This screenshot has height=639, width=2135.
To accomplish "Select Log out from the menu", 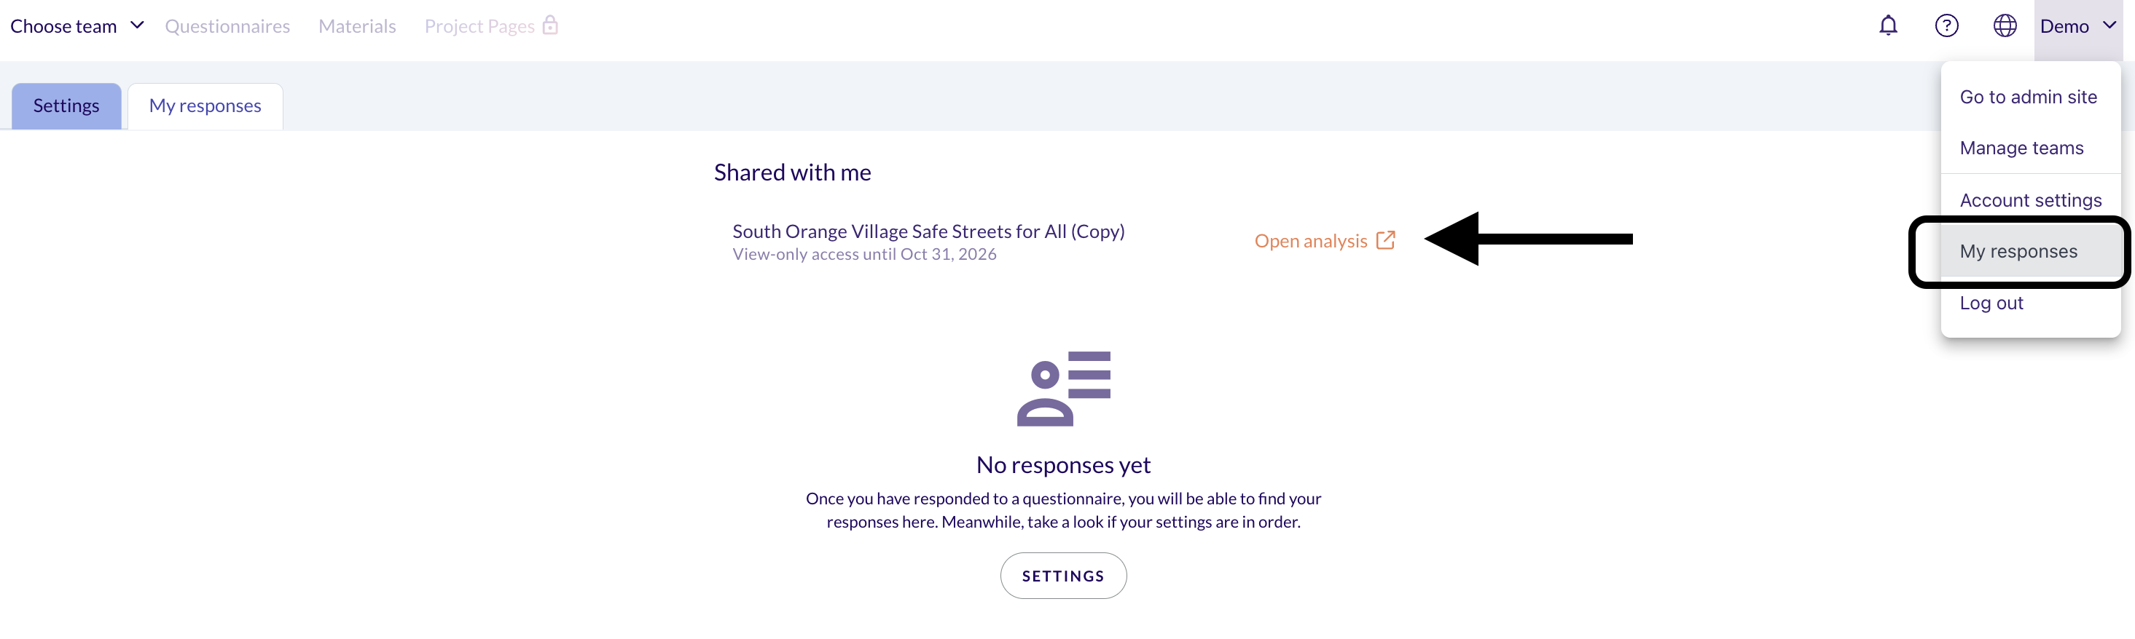I will pos(1991,303).
